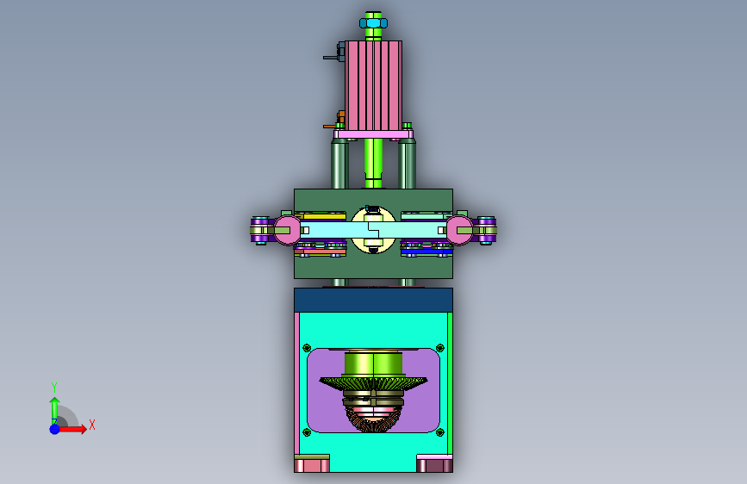
Task: Select the left gray-green guide column
Action: pyautogui.click(x=339, y=164)
